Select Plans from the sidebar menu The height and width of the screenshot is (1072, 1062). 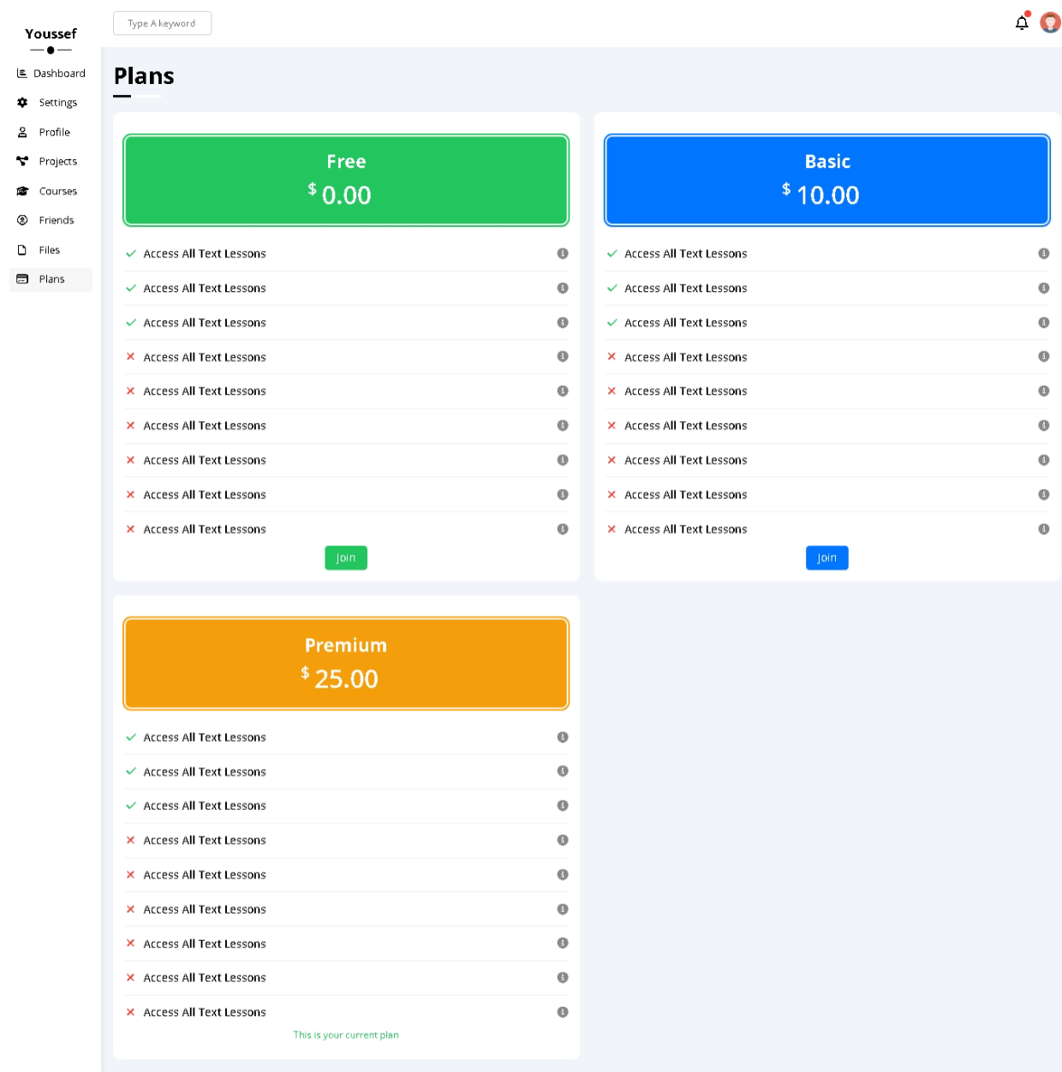tap(51, 279)
